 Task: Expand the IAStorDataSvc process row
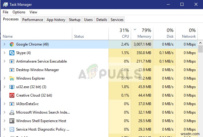coord(4,104)
